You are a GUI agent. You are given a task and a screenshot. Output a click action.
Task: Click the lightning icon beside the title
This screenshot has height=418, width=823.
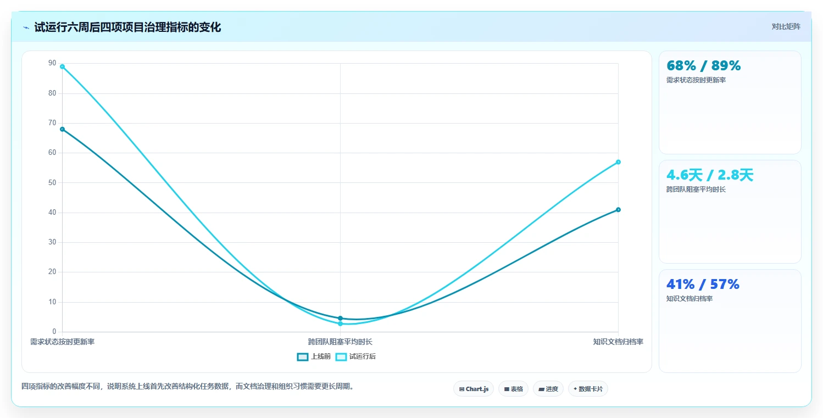26,27
